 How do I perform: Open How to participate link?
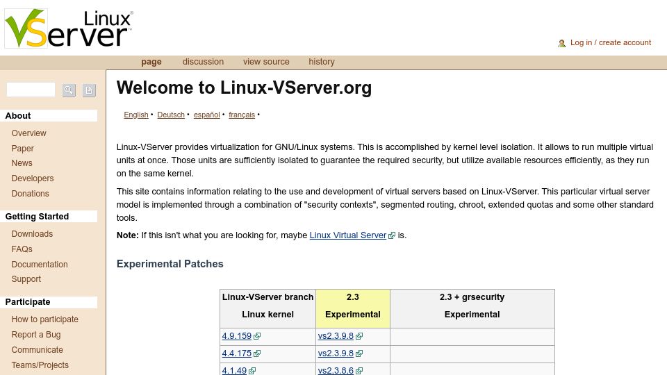tap(44, 319)
